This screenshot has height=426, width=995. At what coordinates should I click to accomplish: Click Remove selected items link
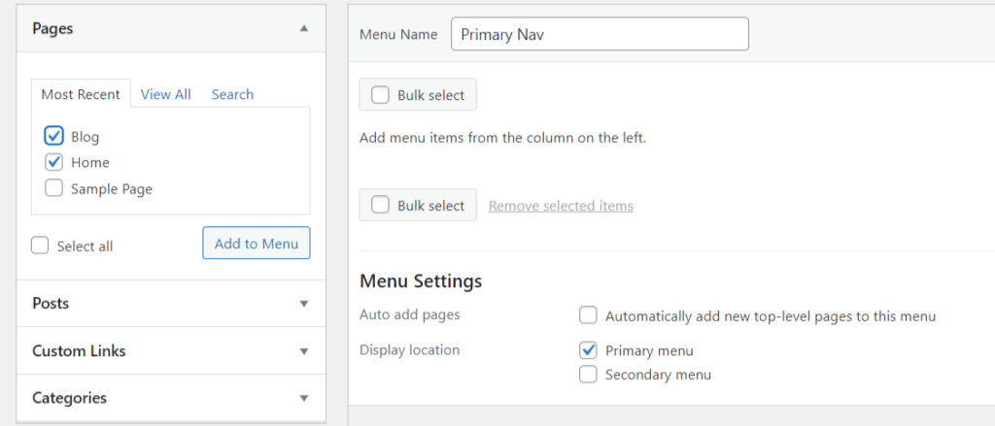coord(561,206)
